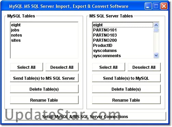Click Rename Table under MS SQL Server Tables
This screenshot has width=172, height=127.
[x=126, y=100]
